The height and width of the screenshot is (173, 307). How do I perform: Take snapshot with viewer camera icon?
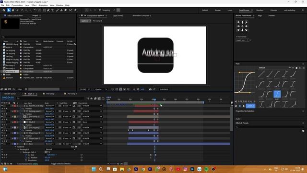(150, 89)
